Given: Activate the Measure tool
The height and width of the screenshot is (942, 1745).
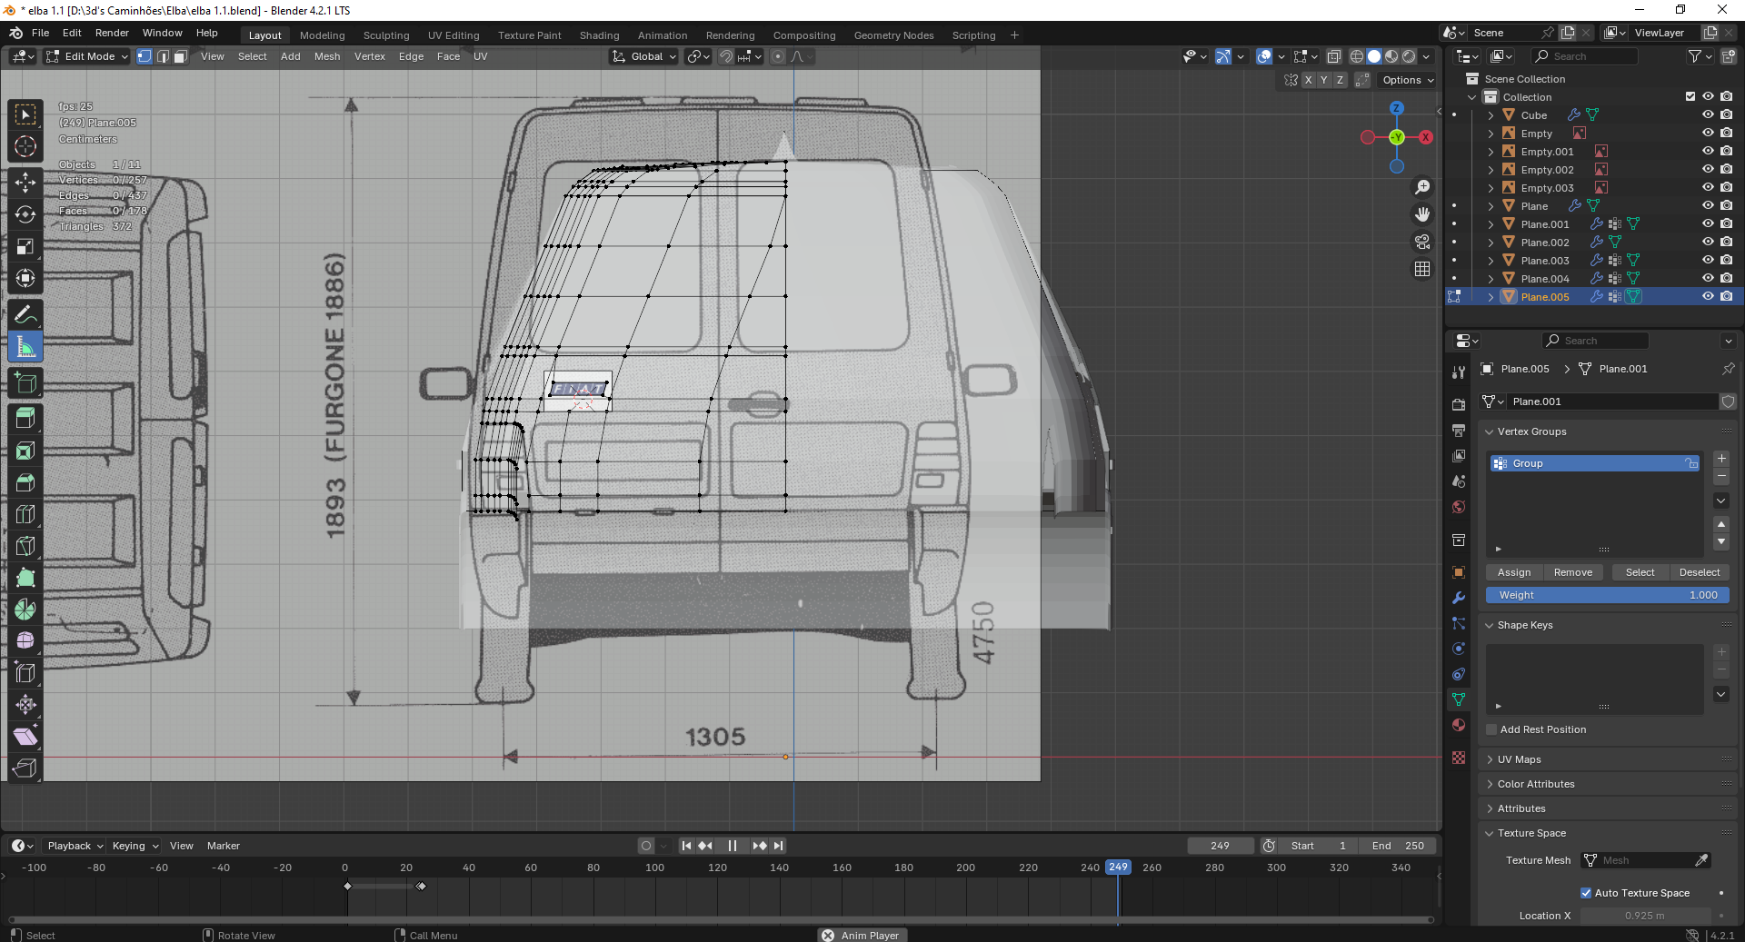Looking at the screenshot, I should click(25, 347).
